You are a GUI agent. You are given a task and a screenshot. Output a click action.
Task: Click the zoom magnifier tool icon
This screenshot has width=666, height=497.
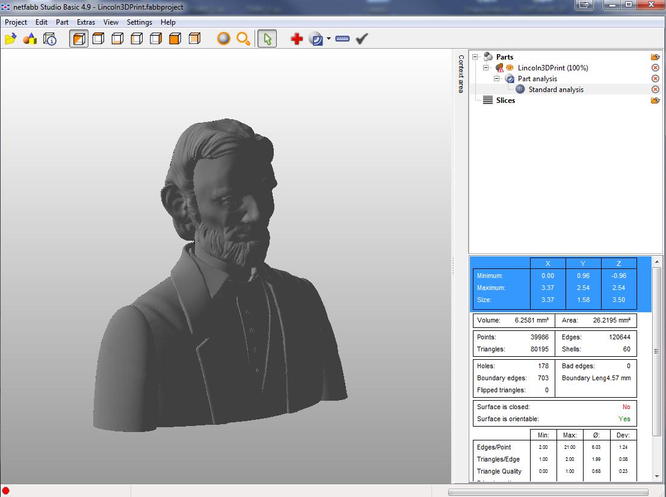pos(243,39)
